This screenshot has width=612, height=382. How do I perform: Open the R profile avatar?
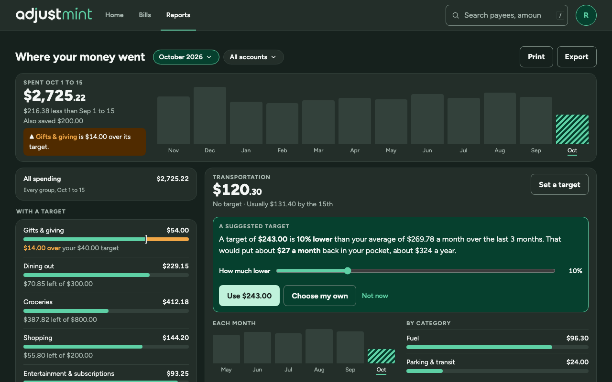click(x=586, y=15)
